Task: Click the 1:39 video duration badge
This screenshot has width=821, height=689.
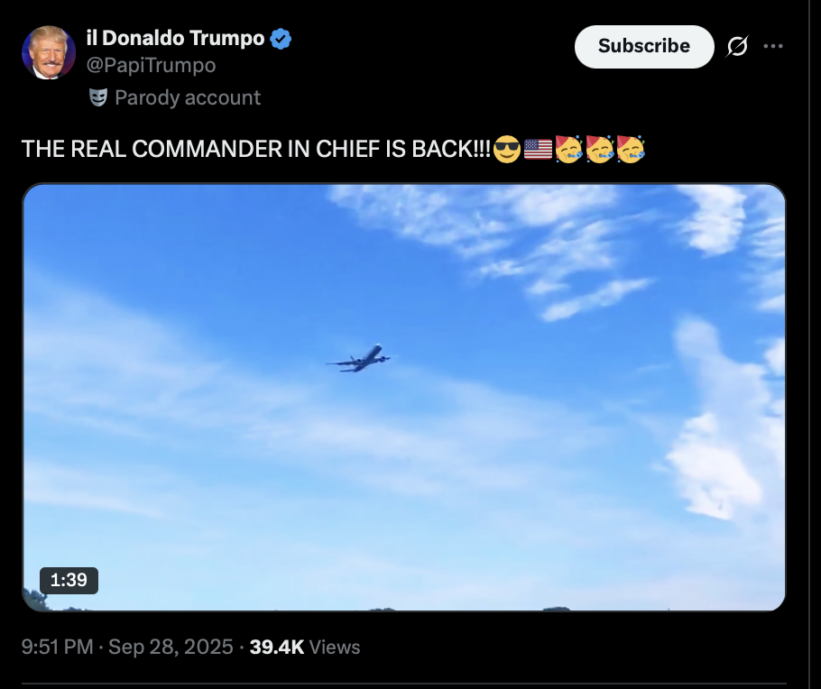Action: click(x=69, y=580)
